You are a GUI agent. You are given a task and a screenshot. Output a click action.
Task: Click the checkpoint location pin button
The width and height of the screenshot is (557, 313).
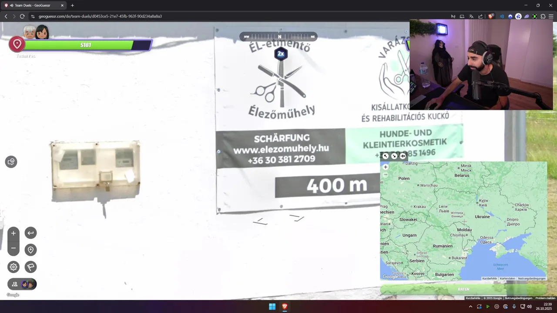30,250
